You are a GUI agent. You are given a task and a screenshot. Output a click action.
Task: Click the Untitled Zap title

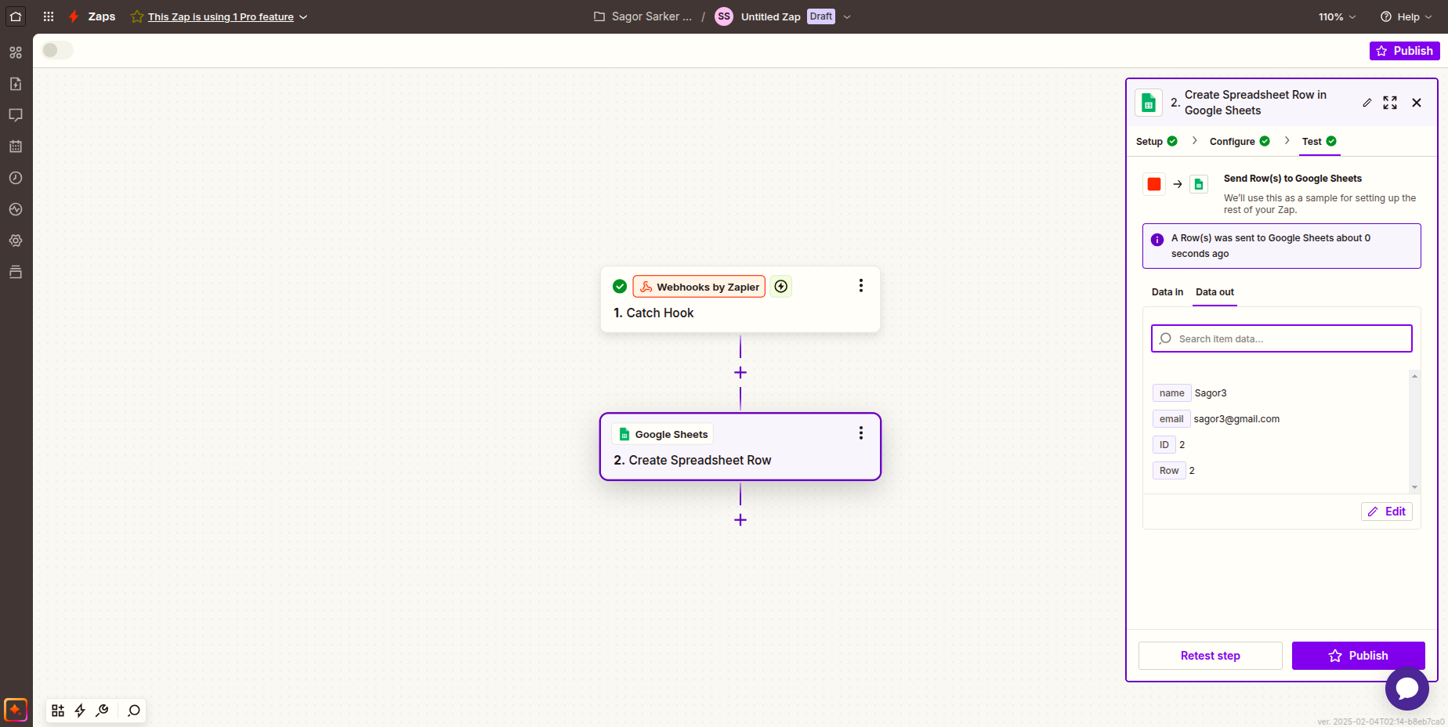click(771, 16)
